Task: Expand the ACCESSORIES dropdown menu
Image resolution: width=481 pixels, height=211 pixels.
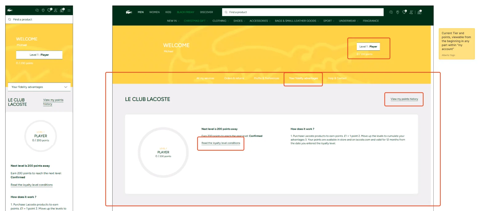Action: point(260,21)
